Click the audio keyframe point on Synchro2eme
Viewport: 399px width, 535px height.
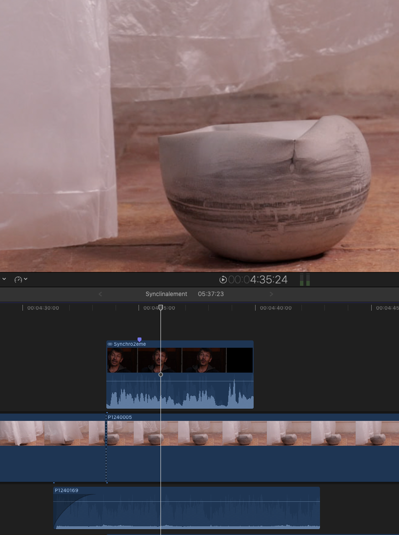pyautogui.click(x=161, y=375)
